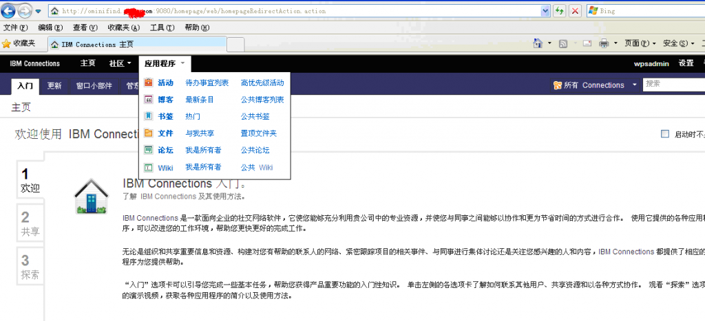Screen dimensions: 705x321
Task: Toggle the 启动时不显示 checkbox
Action: tap(664, 134)
